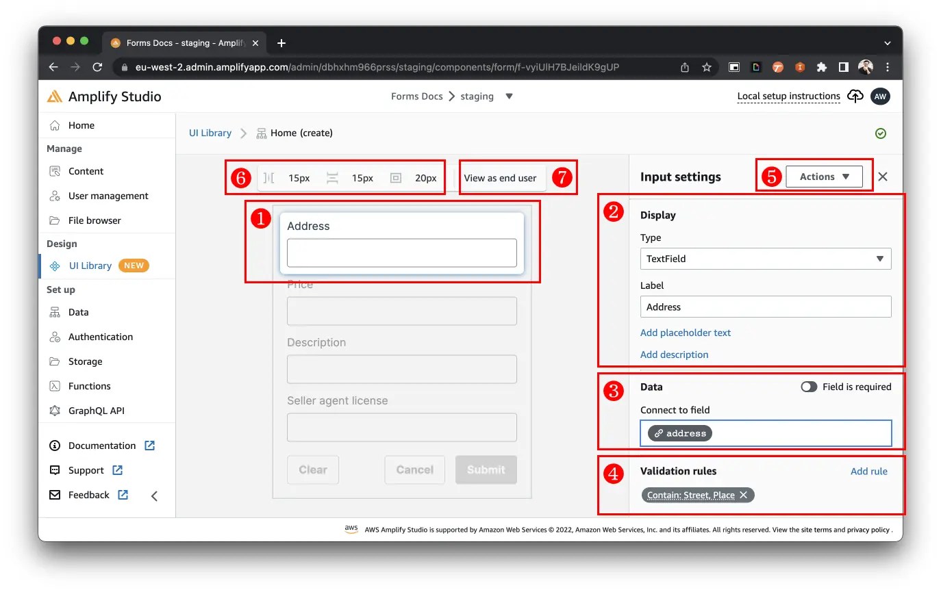Switch to the Forms Docs browser tab
Screen dimensions: 941x592
pos(181,42)
